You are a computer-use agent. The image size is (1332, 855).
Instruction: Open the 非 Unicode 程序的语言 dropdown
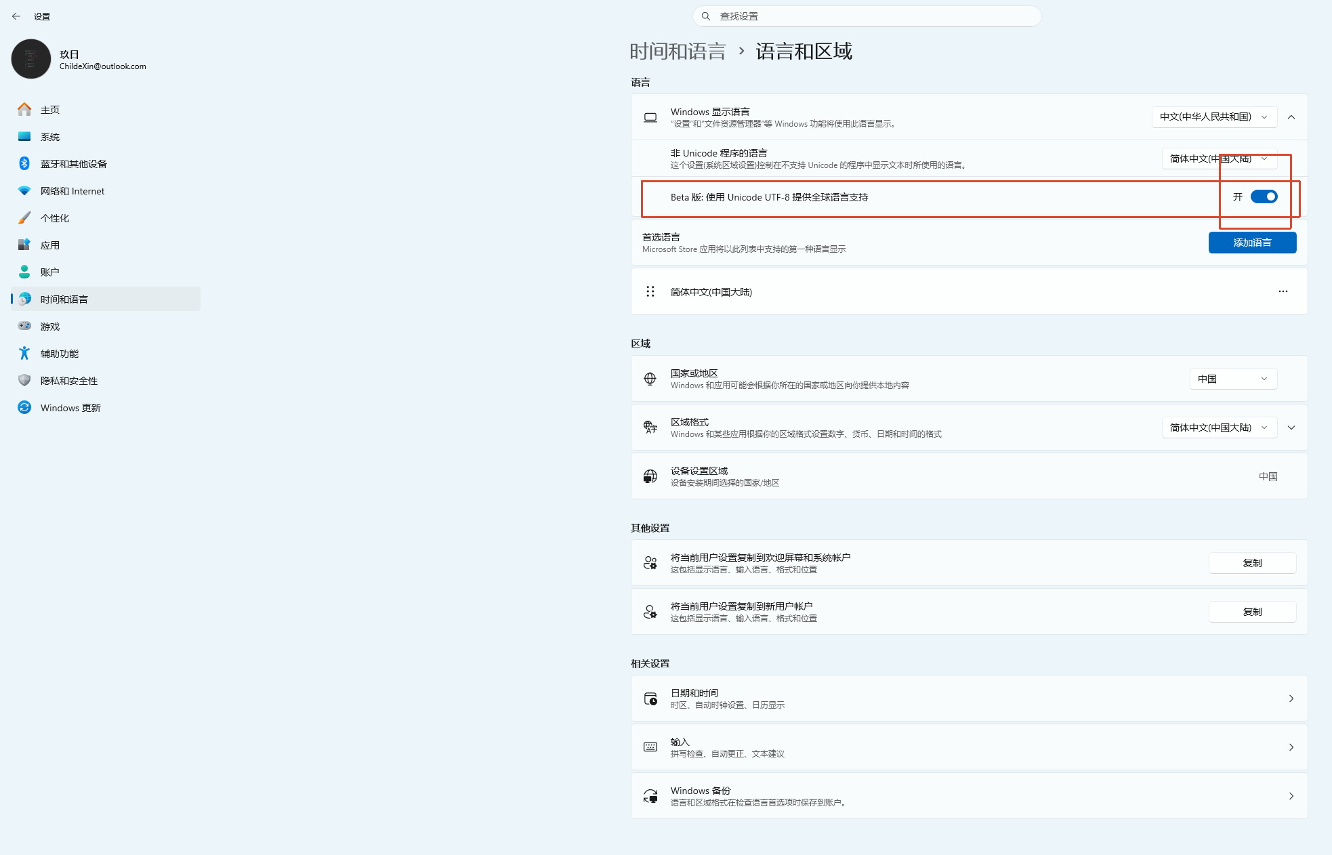coord(1220,159)
